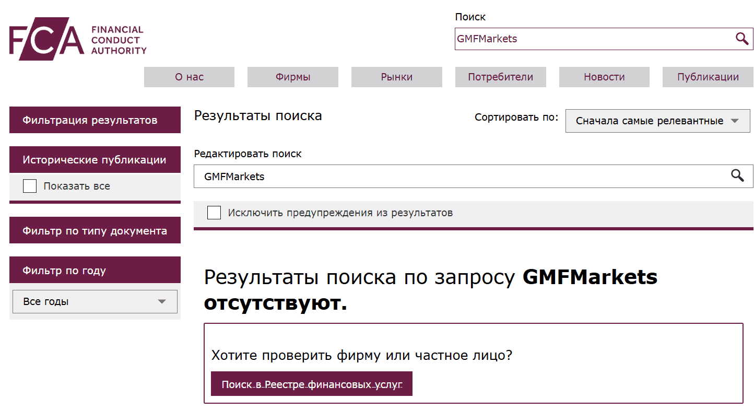Click "Поиск в Реестре финансовых услуг" button

click(x=311, y=383)
